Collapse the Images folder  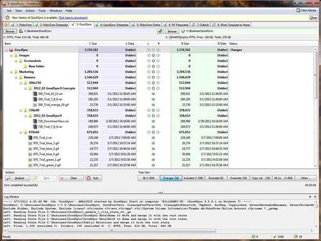[12, 56]
